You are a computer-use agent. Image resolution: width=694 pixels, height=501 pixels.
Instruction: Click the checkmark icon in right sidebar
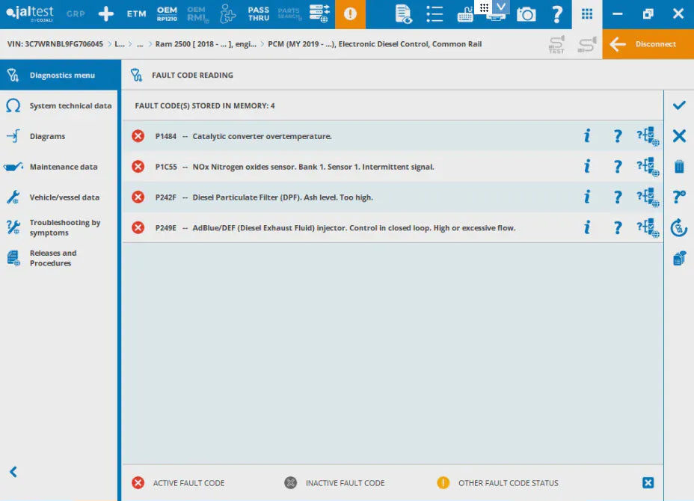(679, 105)
